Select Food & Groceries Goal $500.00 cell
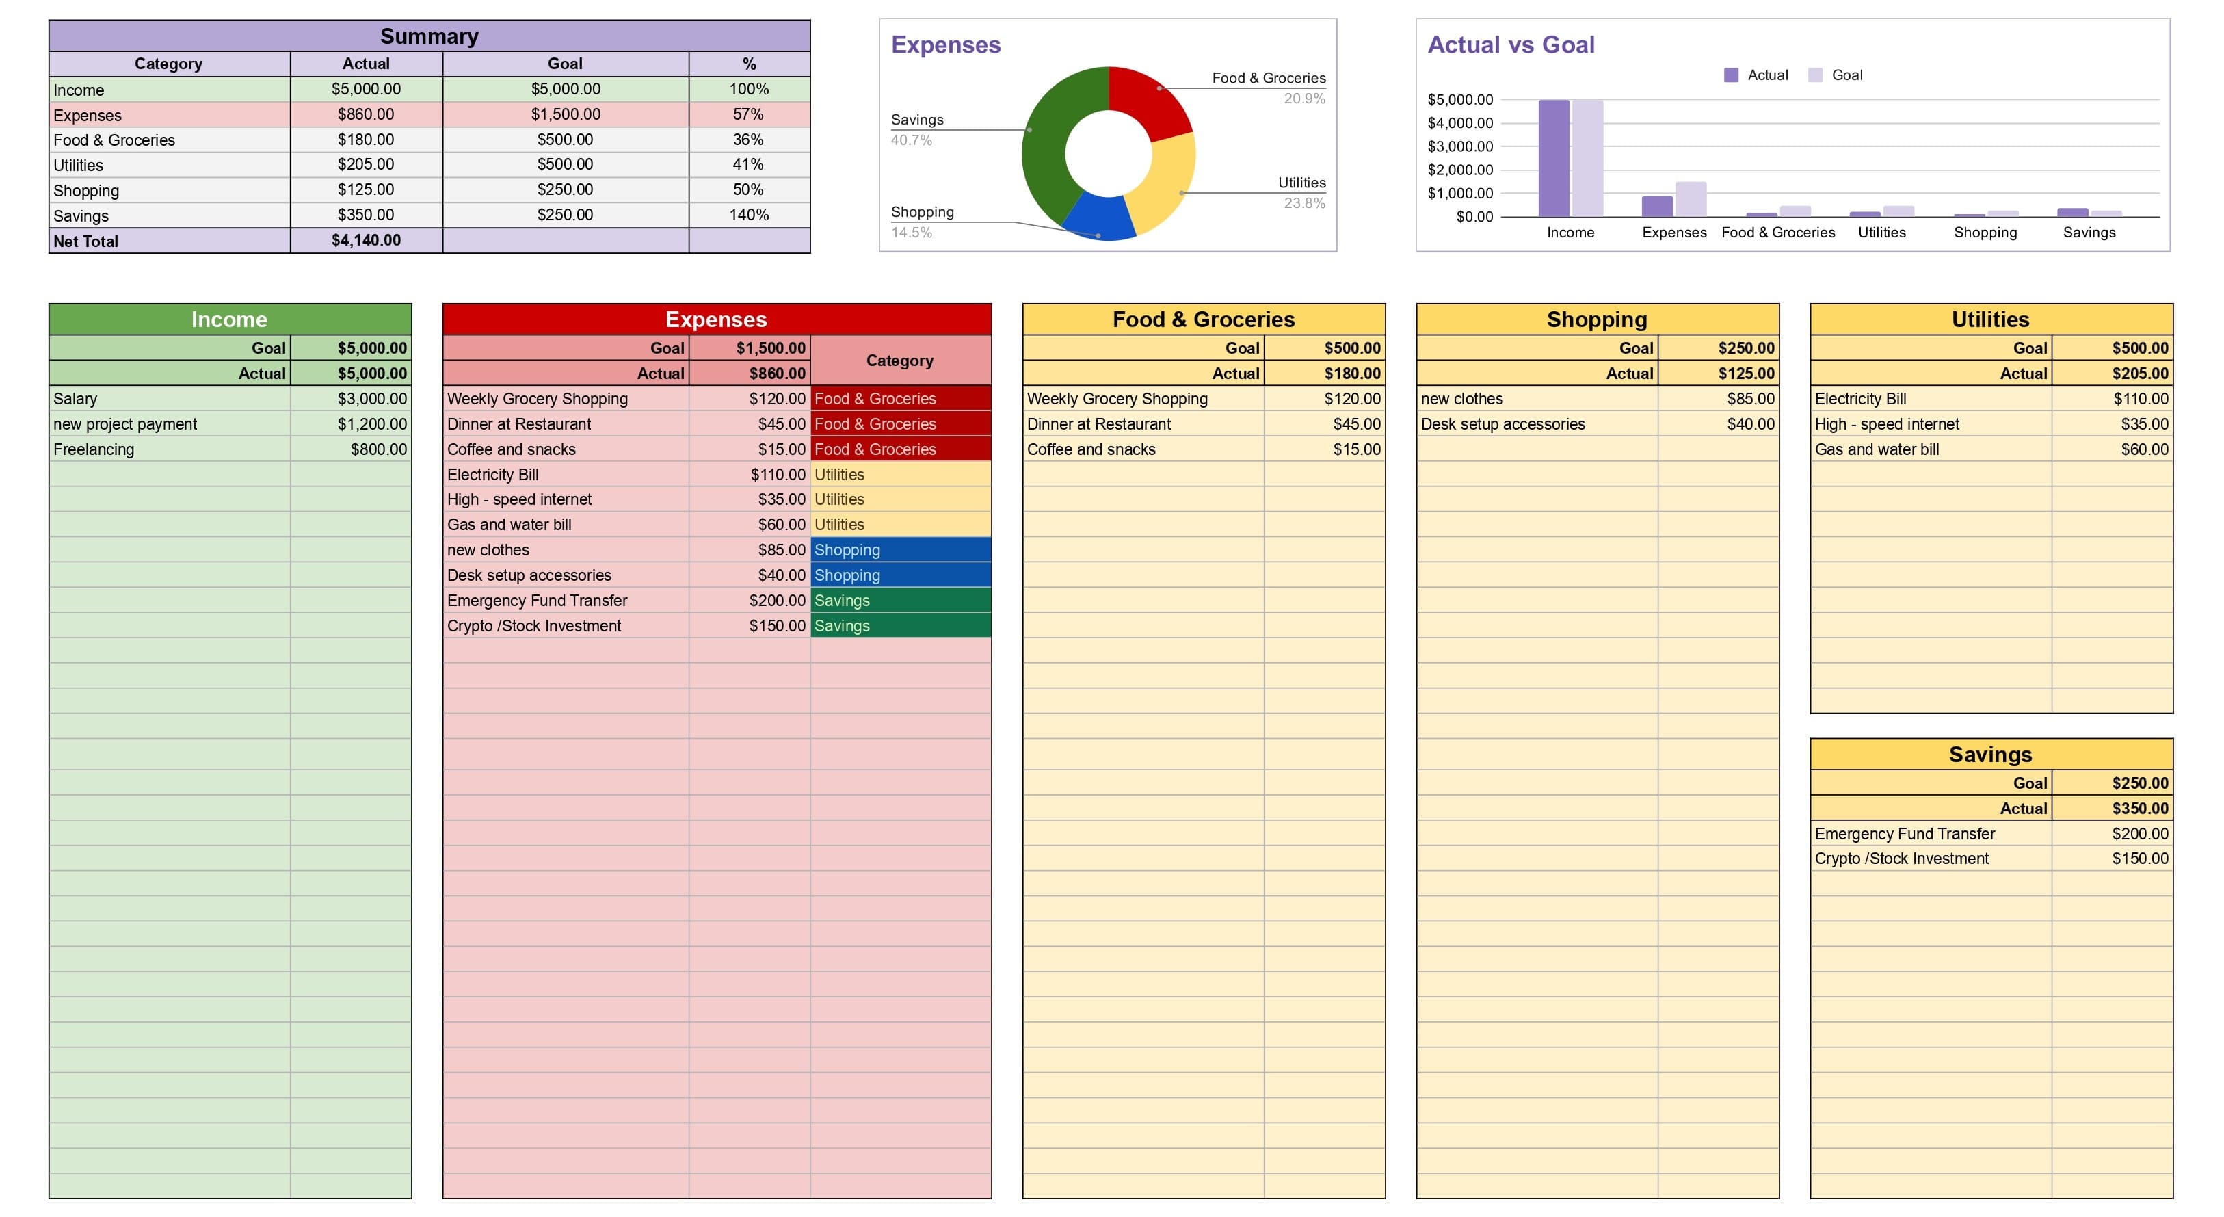The height and width of the screenshot is (1217, 2224). 1325,348
